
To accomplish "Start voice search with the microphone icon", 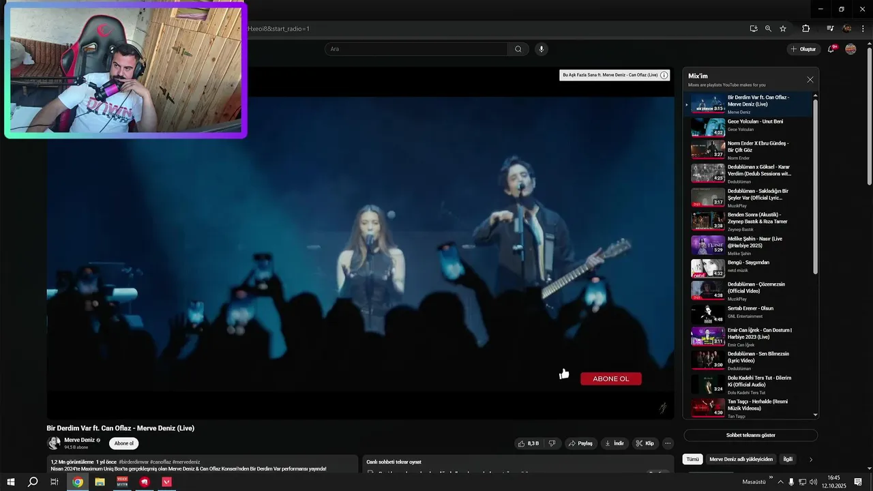I will [542, 49].
